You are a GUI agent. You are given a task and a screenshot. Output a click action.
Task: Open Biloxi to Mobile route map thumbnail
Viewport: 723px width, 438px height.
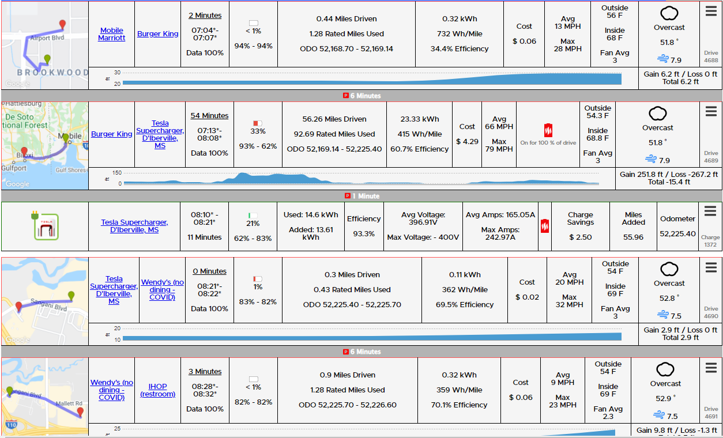pos(44,146)
